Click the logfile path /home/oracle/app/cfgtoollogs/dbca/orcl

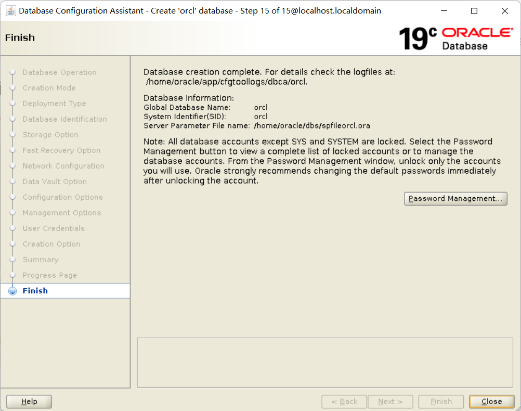pyautogui.click(x=226, y=82)
